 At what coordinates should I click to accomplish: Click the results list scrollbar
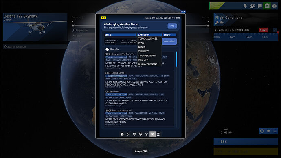[x=176, y=59]
